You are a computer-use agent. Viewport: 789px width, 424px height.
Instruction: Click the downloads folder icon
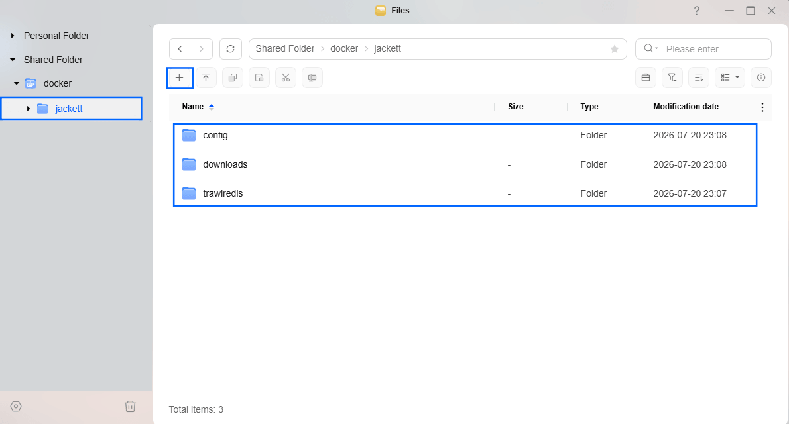pyautogui.click(x=189, y=164)
